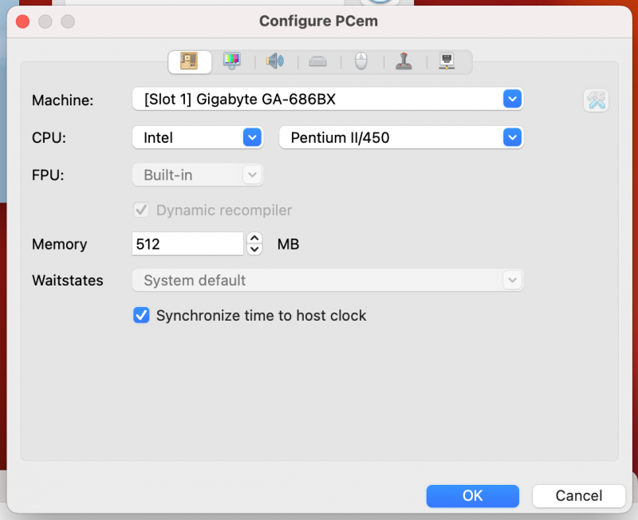The height and width of the screenshot is (520, 638).
Task: Open the Joystick tab icon
Action: coord(404,61)
